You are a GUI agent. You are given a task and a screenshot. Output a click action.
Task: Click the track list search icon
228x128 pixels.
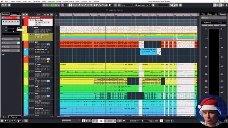pos(52,15)
